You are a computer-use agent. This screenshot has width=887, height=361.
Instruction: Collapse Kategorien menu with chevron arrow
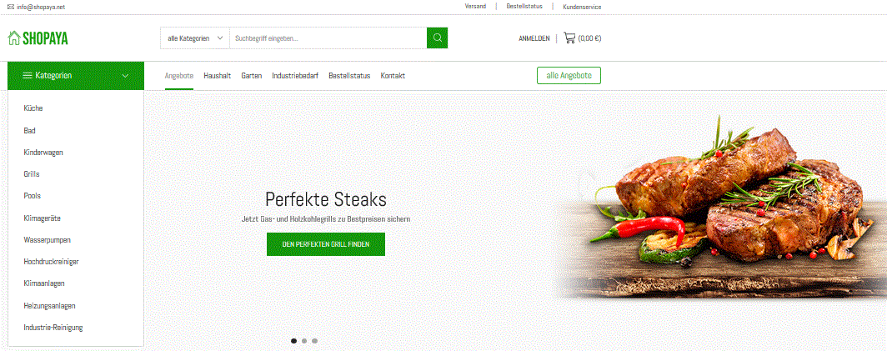[126, 76]
